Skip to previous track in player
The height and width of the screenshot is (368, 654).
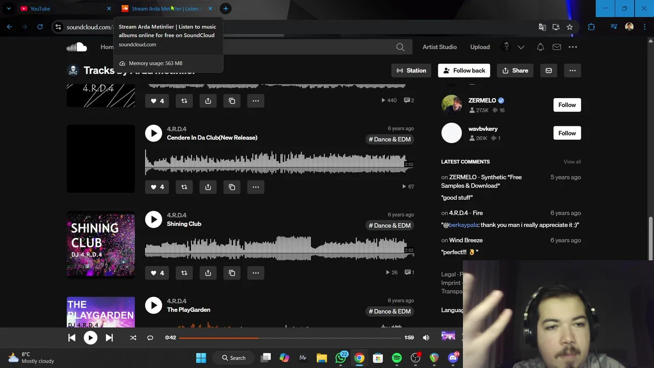[72, 337]
